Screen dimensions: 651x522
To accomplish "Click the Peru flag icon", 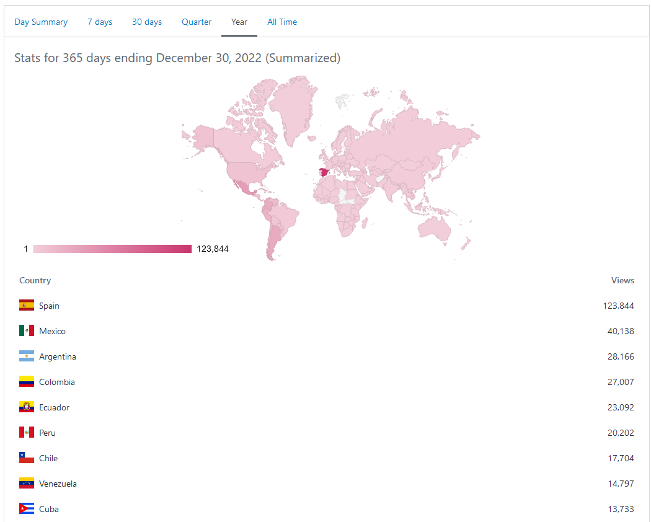I will click(x=27, y=432).
